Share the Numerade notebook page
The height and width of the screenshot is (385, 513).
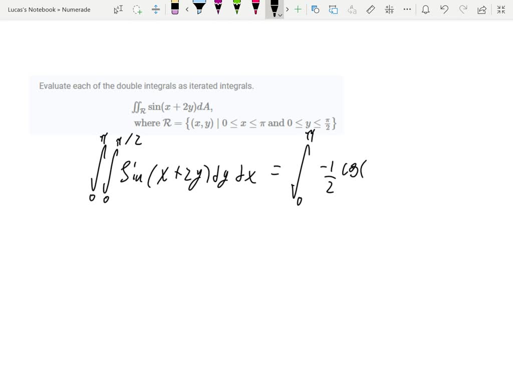click(x=482, y=9)
